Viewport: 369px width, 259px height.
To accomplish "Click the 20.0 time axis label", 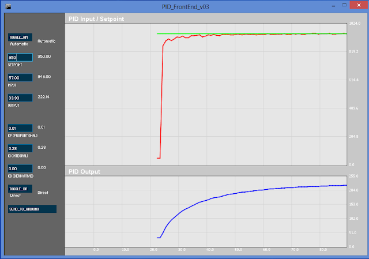I will point(154,250).
